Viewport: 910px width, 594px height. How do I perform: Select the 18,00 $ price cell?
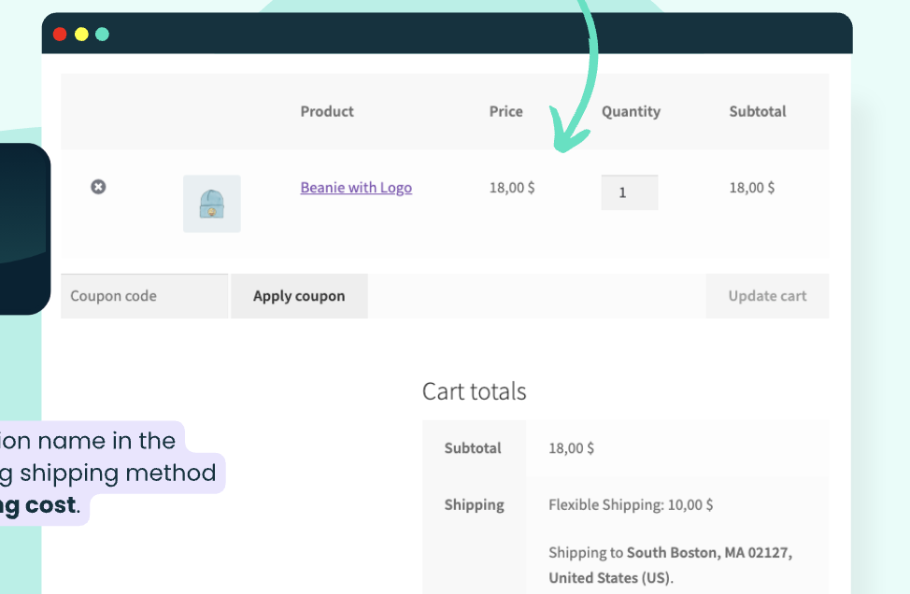(512, 188)
